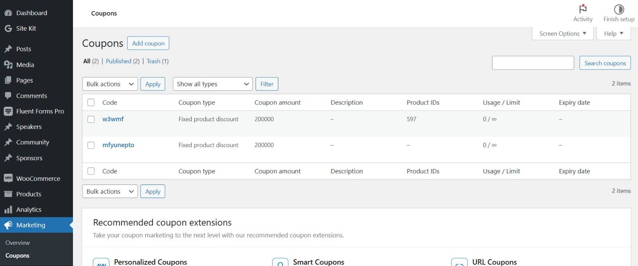Click the WooCommerce logo icon

8,179
